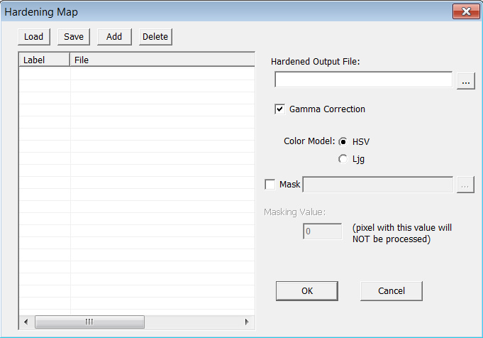The image size is (483, 338).
Task: Click the Label column header
Action: click(x=44, y=60)
